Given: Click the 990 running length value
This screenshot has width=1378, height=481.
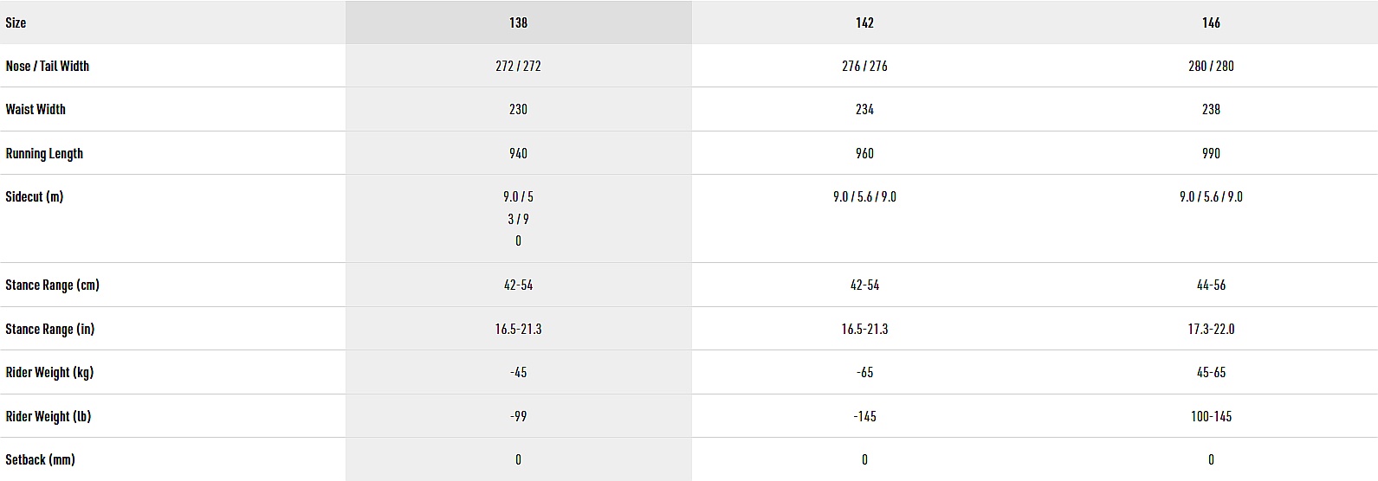Looking at the screenshot, I should pyautogui.click(x=1211, y=153).
